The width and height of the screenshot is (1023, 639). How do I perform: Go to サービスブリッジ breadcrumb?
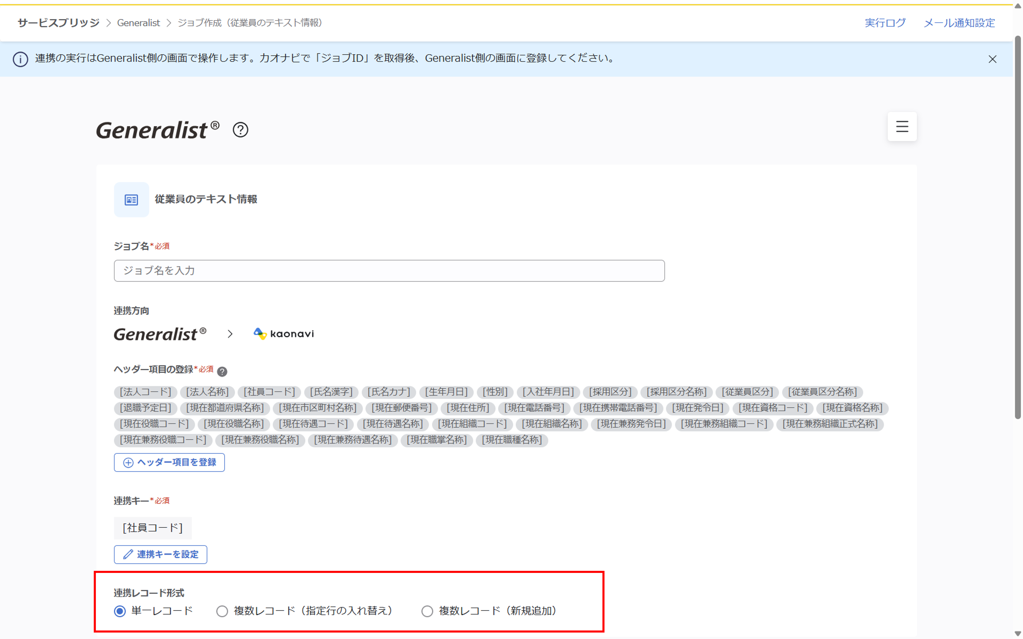click(58, 23)
